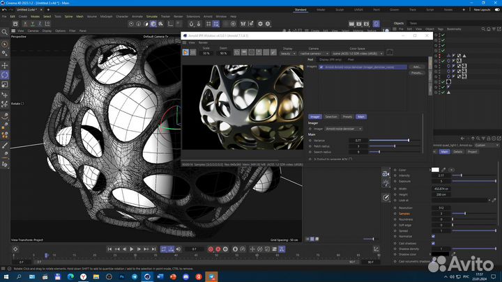Screen dimensions: 502x282
Task: Click the coordinate system icon beside the Z axis
Action: coord(47,24)
